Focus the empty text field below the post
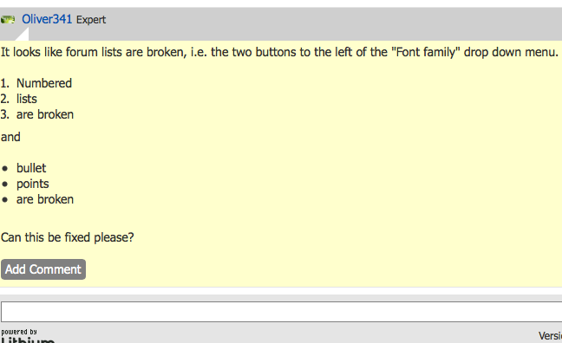Screen dimensions: 562x343 (281, 312)
